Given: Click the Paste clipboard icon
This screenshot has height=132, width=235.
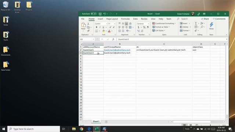Looking at the screenshot, I should [x=83, y=25].
